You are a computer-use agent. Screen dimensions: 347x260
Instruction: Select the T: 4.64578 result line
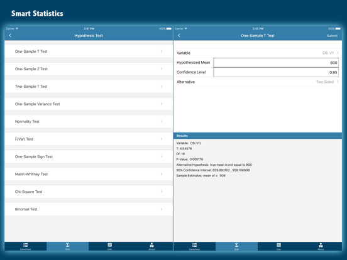pos(184,149)
